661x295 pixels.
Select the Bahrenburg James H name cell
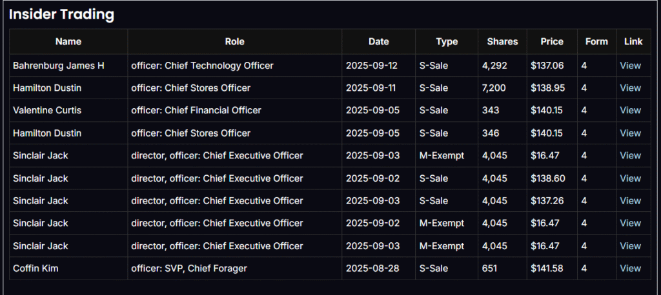point(59,65)
